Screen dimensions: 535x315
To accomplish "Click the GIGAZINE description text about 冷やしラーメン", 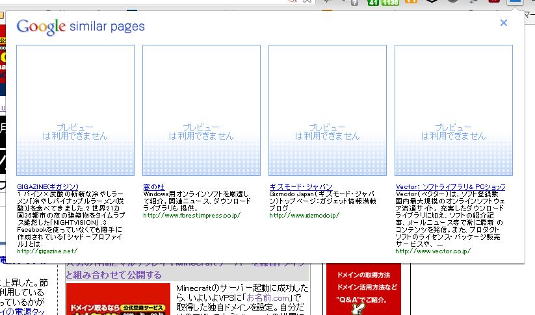I will point(71,219).
